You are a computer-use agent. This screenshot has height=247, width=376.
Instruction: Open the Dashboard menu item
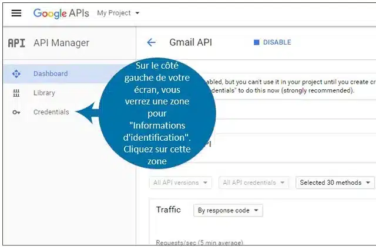click(51, 73)
